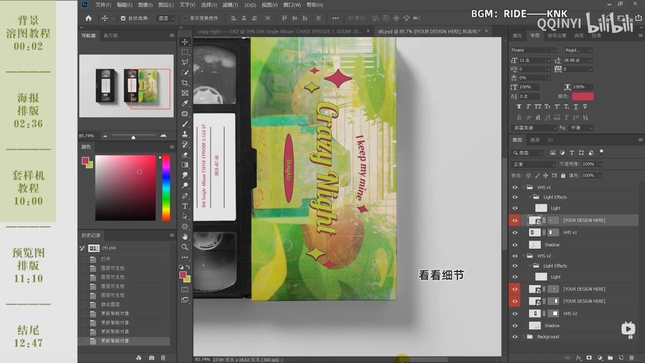This screenshot has height=363, width=645.
Task: Hide the VHS v2 layer with mask
Action: coord(515,313)
